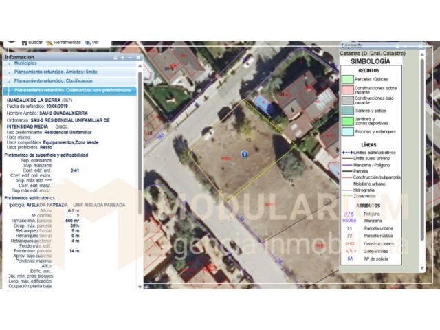
Task: Click Parcelas rústicas green legend swatch
Action: [347, 80]
